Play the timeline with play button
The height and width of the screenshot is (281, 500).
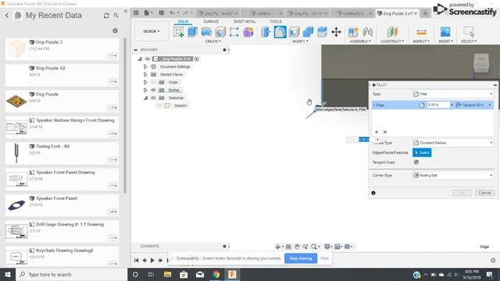(x=152, y=260)
